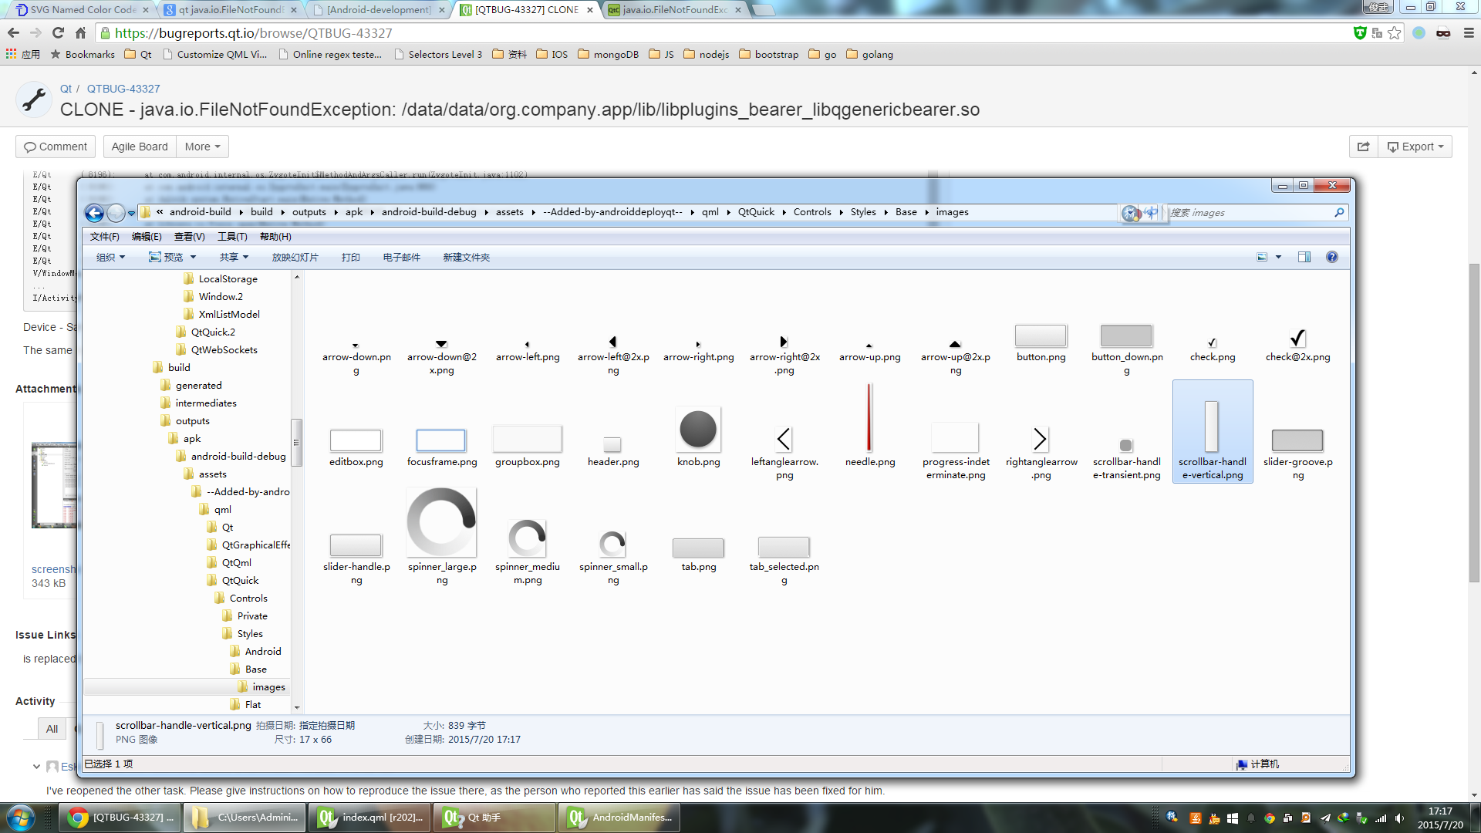
Task: Open Explorer help icon
Action: click(1332, 257)
